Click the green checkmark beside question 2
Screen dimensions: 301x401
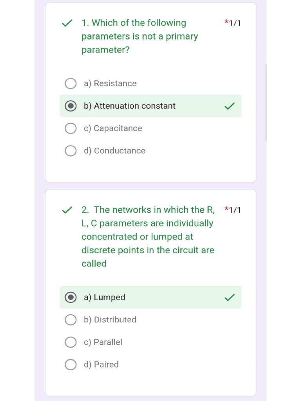pos(67,210)
